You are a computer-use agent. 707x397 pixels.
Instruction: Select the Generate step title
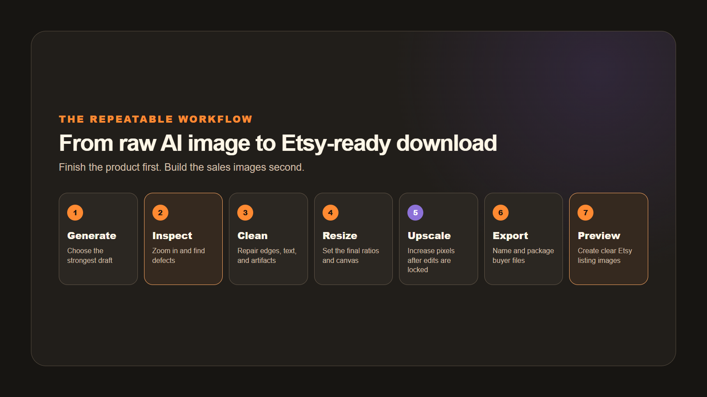92,236
